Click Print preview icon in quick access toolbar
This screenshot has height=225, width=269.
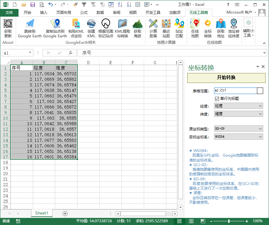coord(42,5)
